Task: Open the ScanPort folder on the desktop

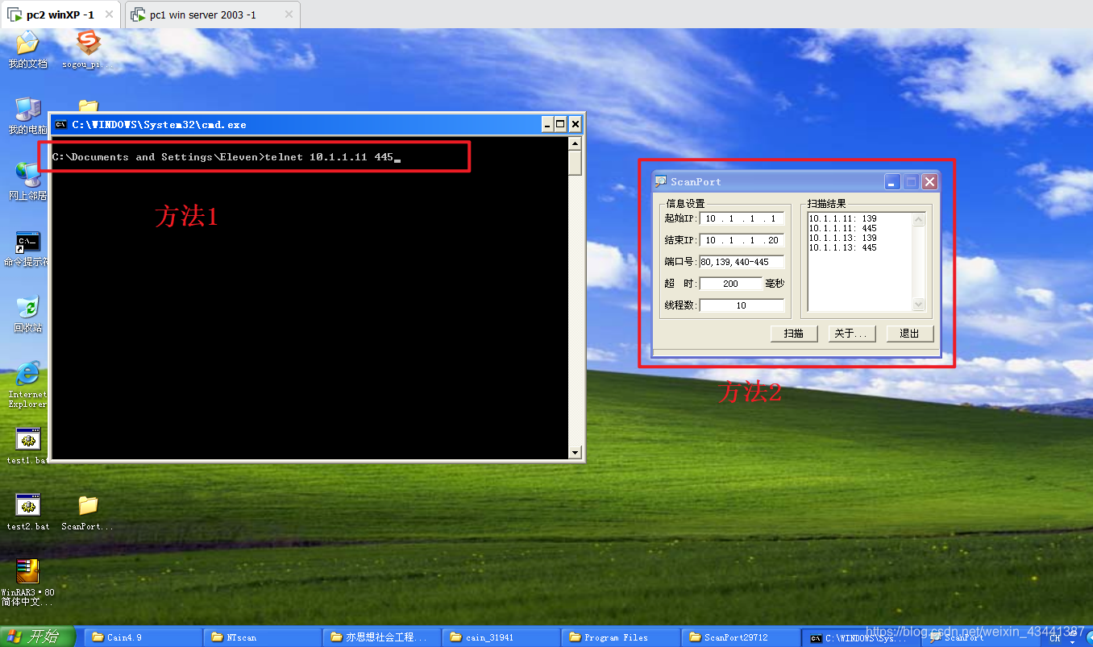Action: point(87,512)
